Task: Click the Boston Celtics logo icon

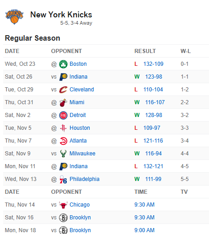Action: [x=63, y=64]
